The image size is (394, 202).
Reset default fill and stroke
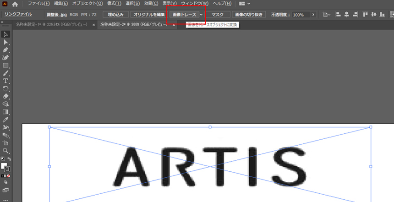coord(2,159)
